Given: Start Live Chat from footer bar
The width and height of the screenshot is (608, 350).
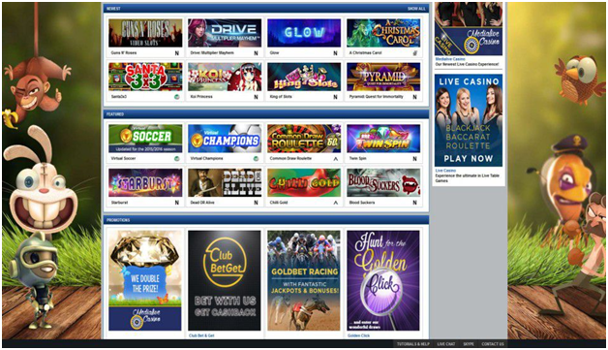Looking at the screenshot, I should coord(446,344).
